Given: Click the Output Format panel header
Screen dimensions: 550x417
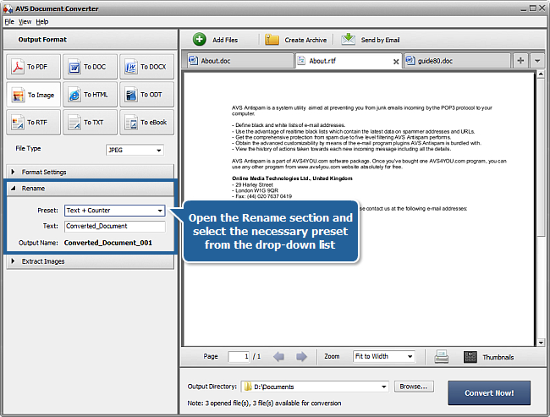Looking at the screenshot, I should [91, 40].
